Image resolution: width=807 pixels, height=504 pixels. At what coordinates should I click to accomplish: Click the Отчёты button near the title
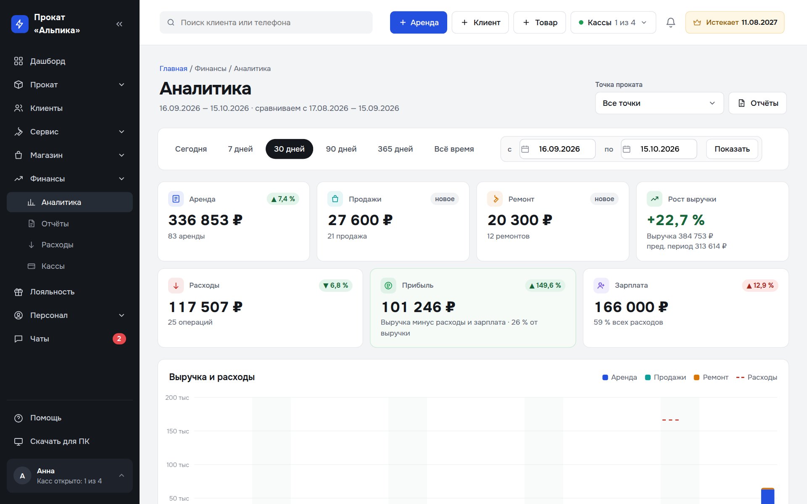tap(758, 103)
